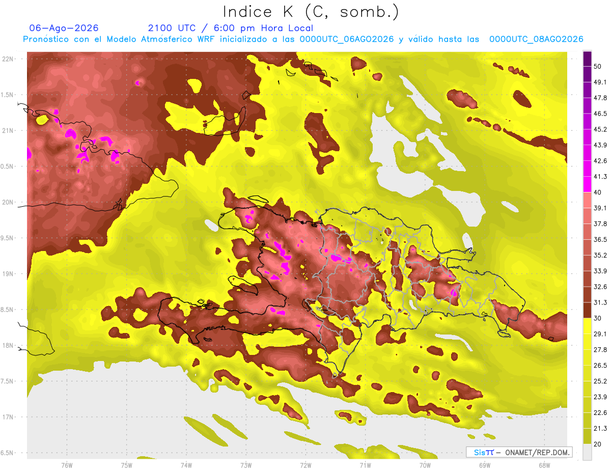Click the "41.3" color scale value
The height and width of the screenshot is (472, 611).
pos(600,177)
